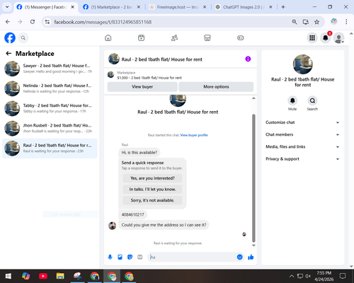Send a thumbs up like
Screen dimensions: 354x283
251,257
